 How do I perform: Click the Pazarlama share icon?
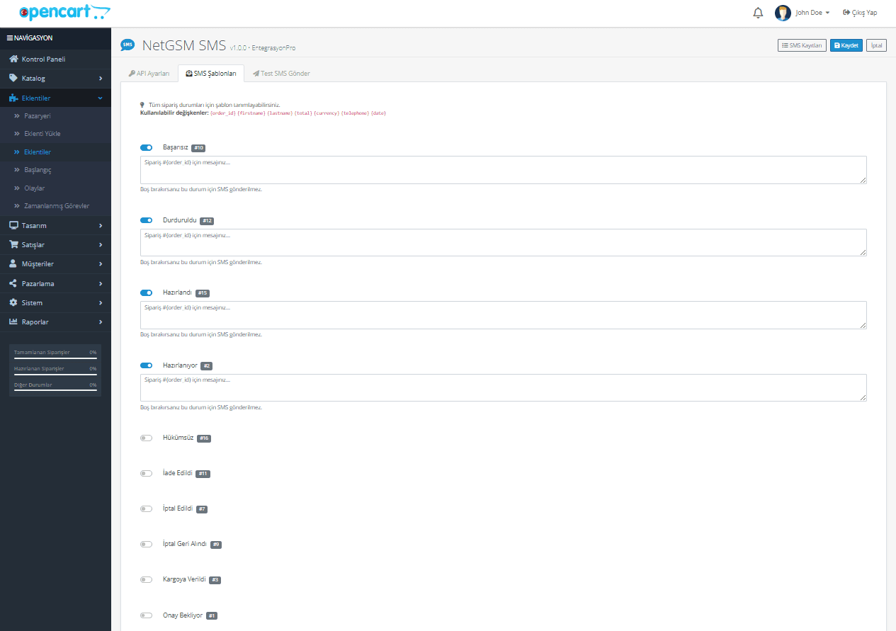point(13,283)
